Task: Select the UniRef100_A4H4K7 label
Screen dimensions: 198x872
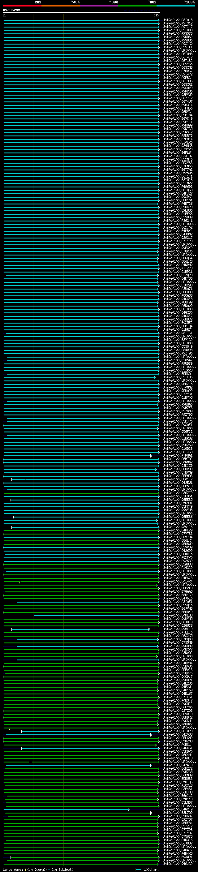Action: pyautogui.click(x=177, y=850)
